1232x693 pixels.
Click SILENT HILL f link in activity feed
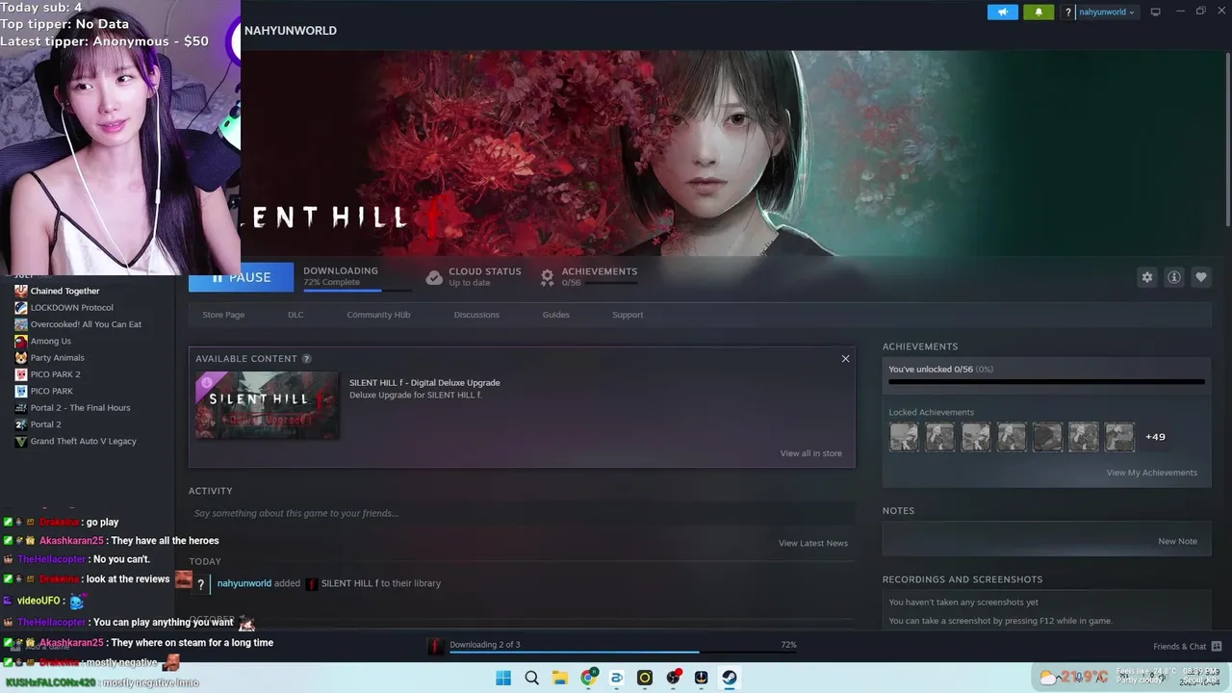click(x=349, y=583)
